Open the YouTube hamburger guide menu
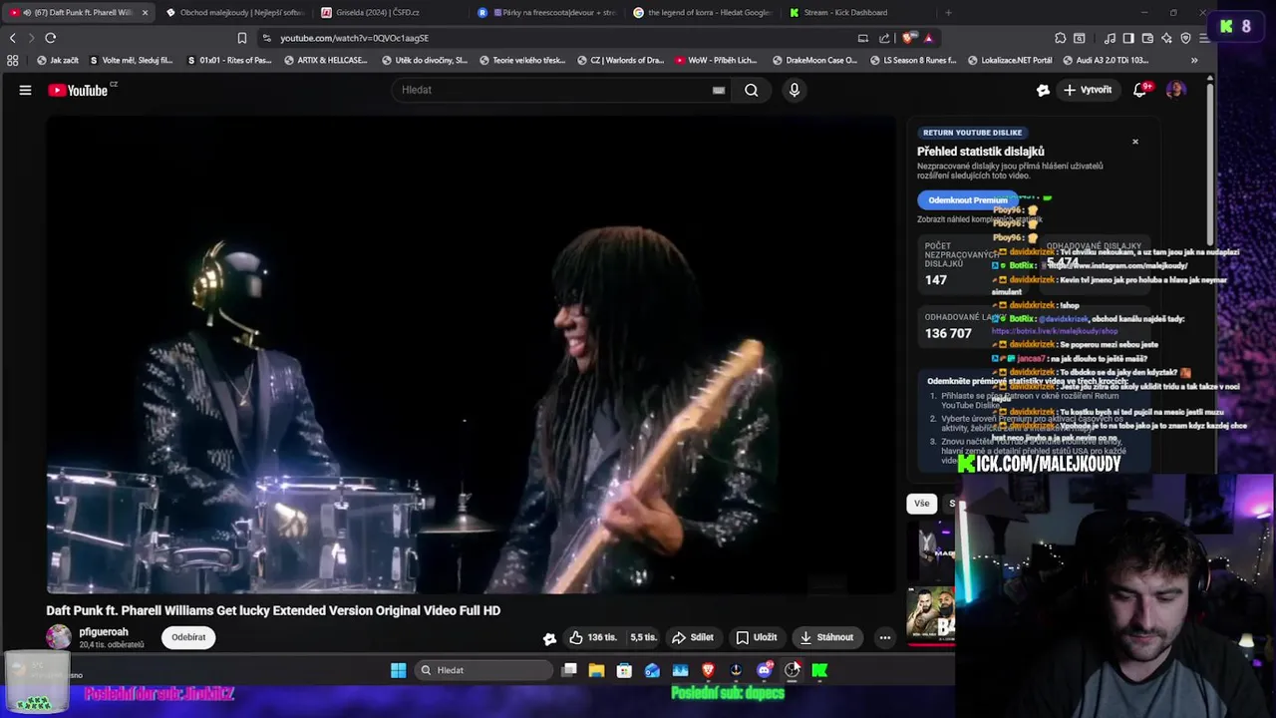The image size is (1276, 718). (25, 90)
